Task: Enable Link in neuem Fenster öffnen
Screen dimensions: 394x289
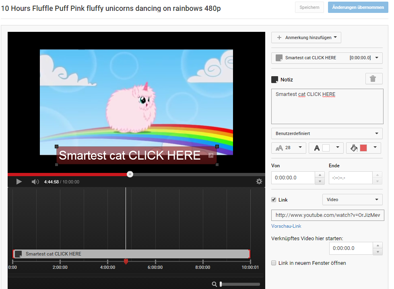Action: [274, 263]
